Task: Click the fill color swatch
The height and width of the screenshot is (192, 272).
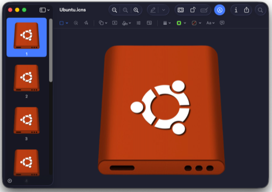Action: (194, 23)
